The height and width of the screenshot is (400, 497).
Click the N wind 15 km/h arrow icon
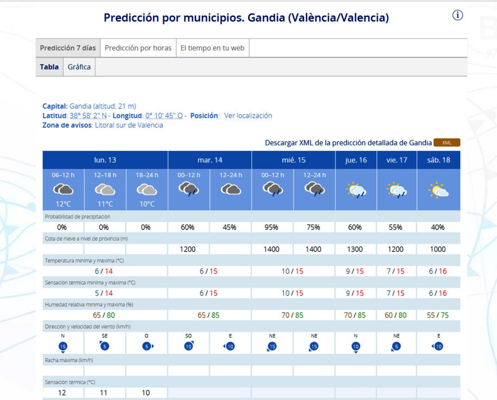pos(63,347)
